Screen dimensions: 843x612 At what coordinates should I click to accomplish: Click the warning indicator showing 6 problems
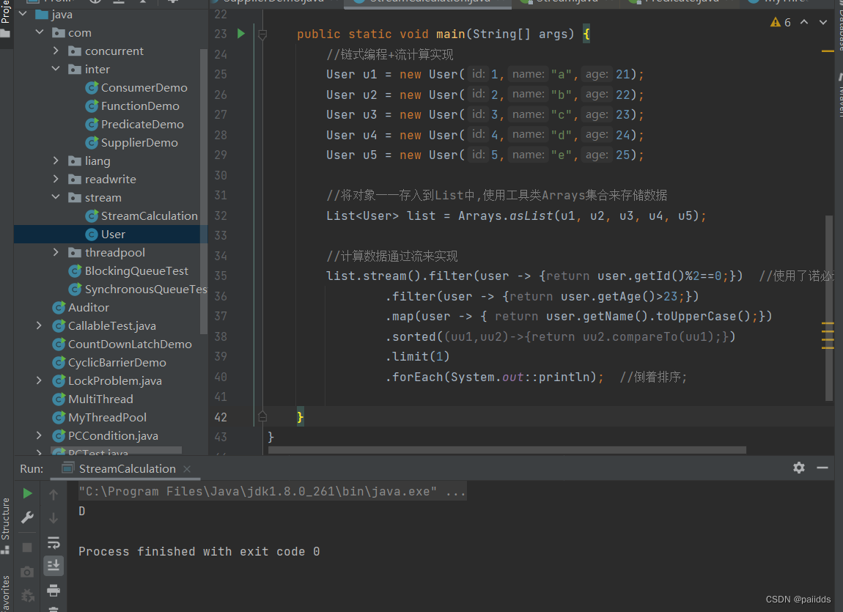click(781, 23)
